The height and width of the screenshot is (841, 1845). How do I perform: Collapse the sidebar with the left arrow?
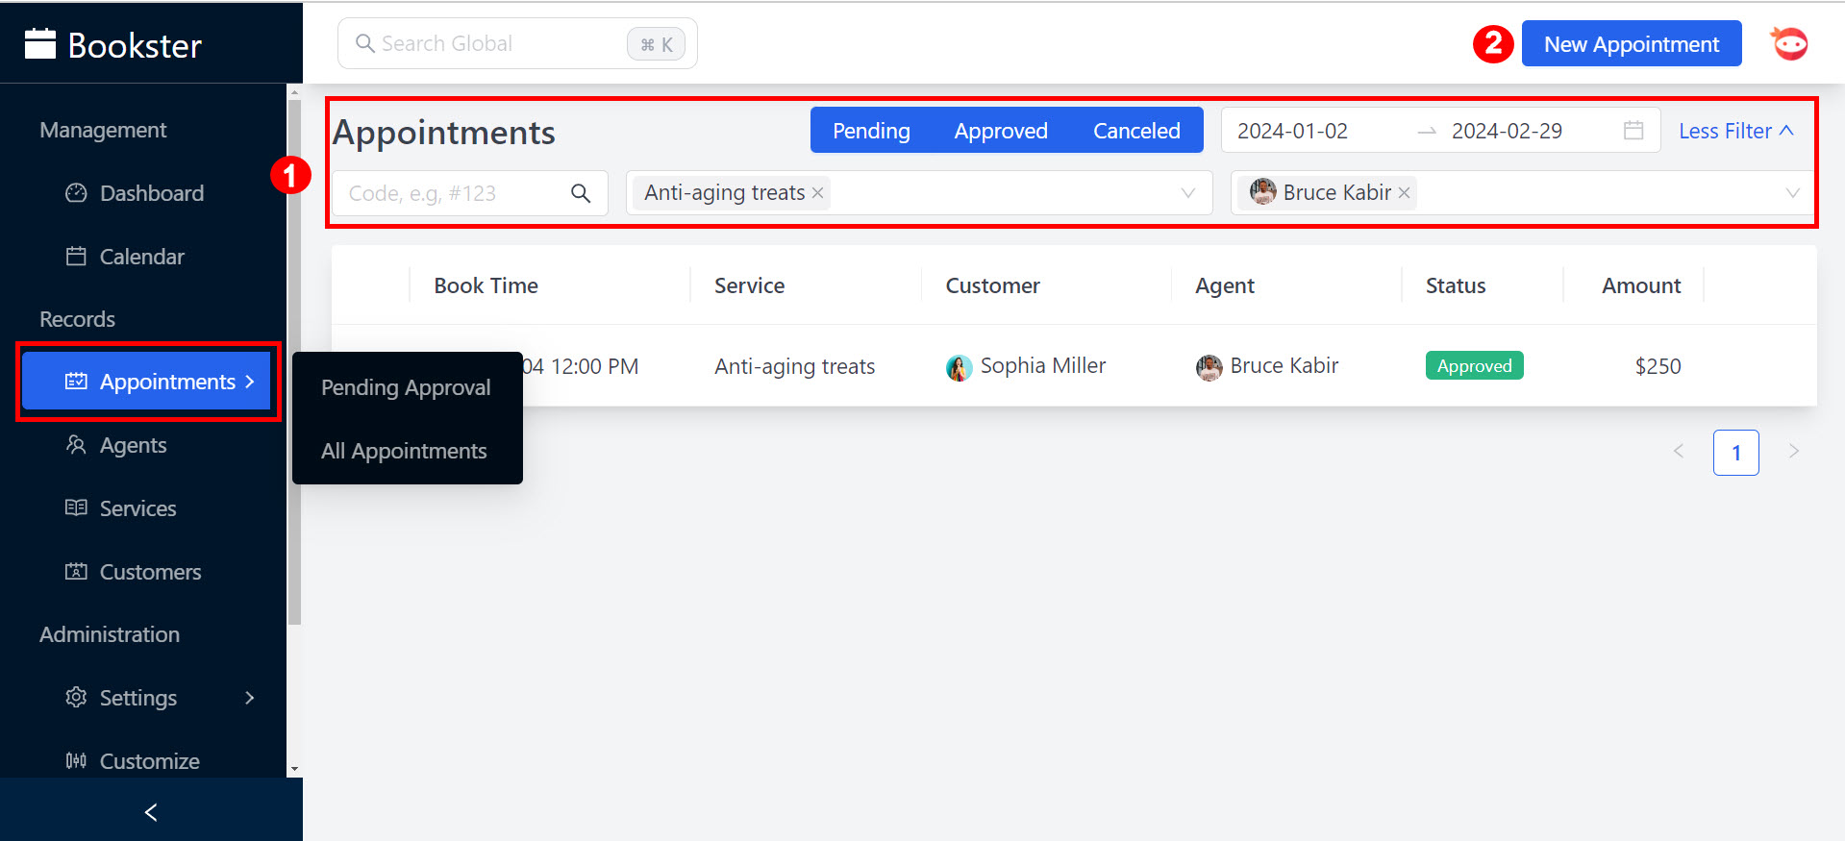[x=151, y=812]
